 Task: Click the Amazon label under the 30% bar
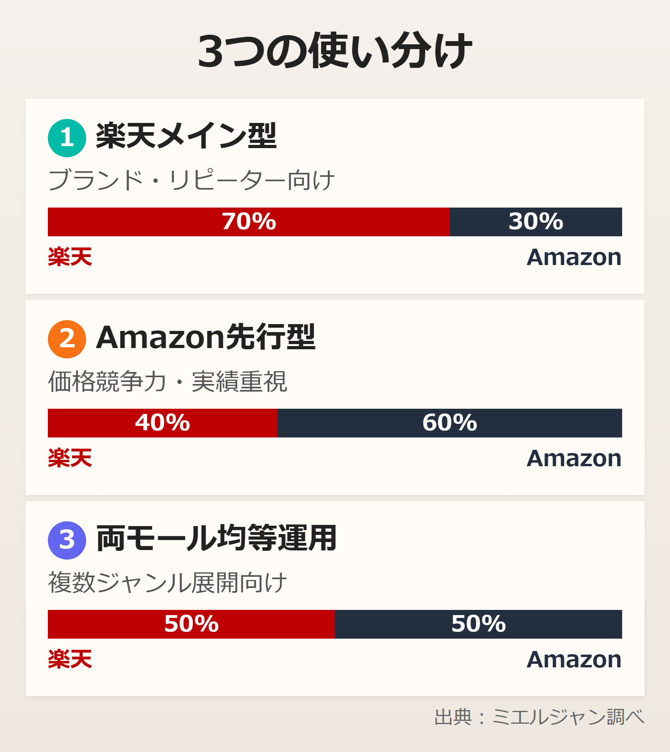coord(574,257)
